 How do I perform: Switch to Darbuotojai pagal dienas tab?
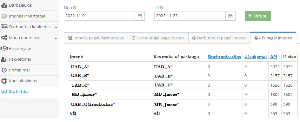point(158,38)
